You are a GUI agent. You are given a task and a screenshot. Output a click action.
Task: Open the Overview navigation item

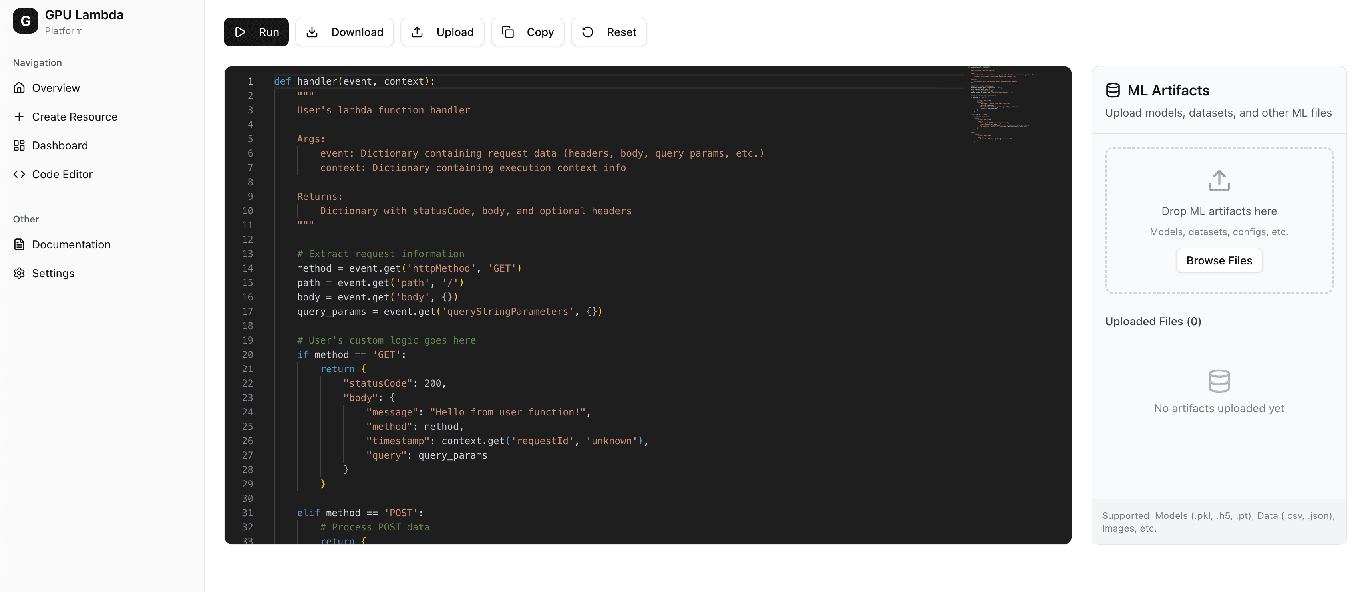(x=56, y=88)
